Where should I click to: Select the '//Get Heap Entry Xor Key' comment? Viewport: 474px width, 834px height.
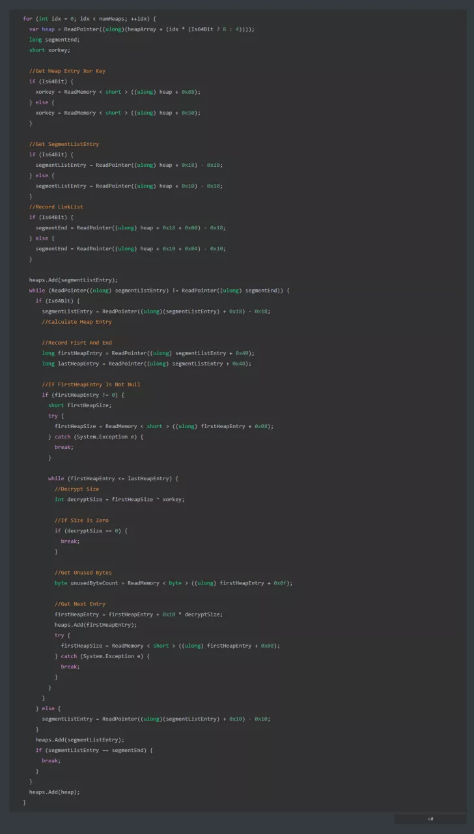point(67,70)
